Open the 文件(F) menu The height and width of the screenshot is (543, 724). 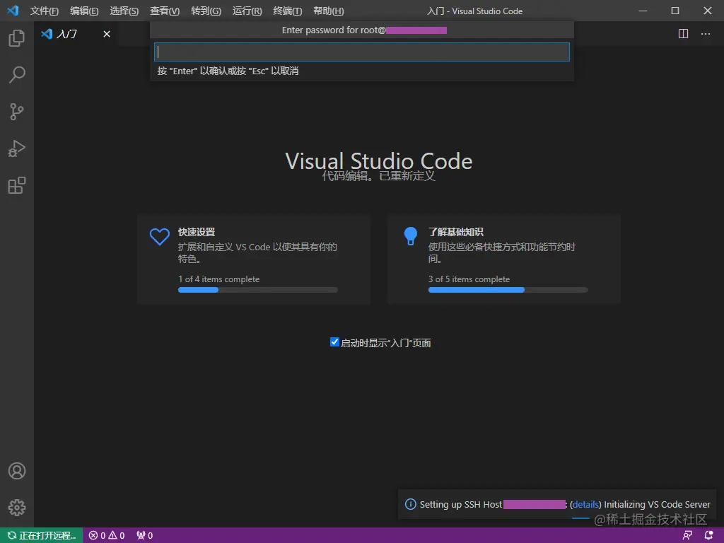44,11
